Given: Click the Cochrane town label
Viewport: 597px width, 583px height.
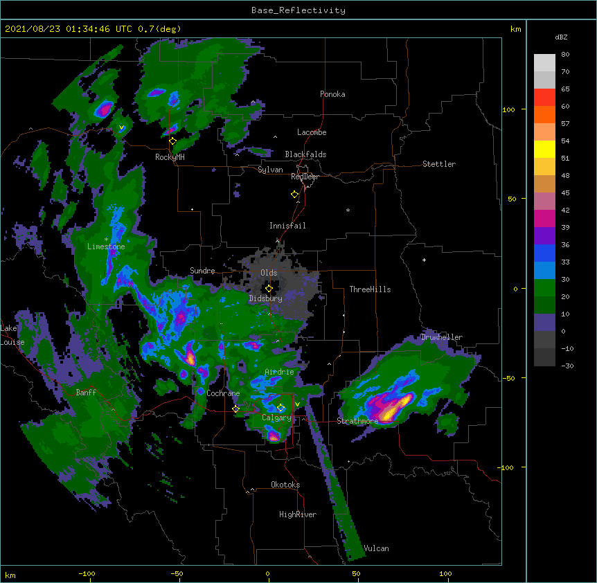Looking at the screenshot, I should coord(223,393).
